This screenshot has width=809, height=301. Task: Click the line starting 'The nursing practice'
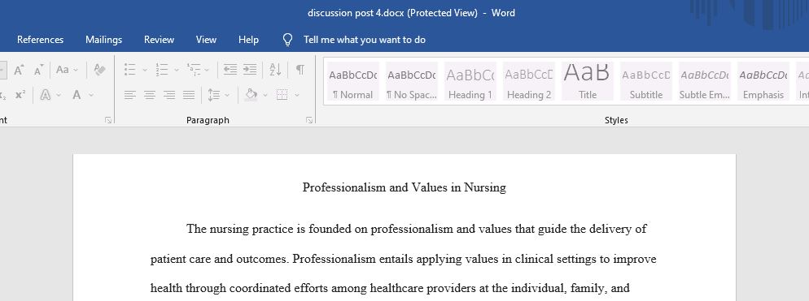(416, 229)
